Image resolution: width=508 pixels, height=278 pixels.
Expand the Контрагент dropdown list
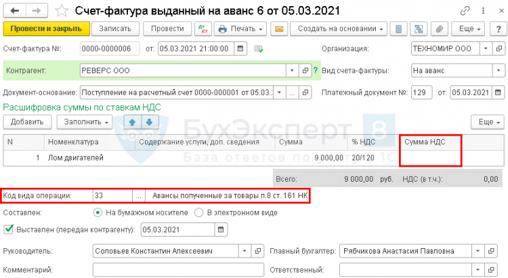292,71
